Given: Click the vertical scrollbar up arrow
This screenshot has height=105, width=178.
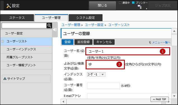Looking at the screenshot, I should tap(174, 31).
